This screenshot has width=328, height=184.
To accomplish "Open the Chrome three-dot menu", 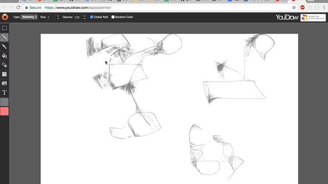I will click(324, 8).
